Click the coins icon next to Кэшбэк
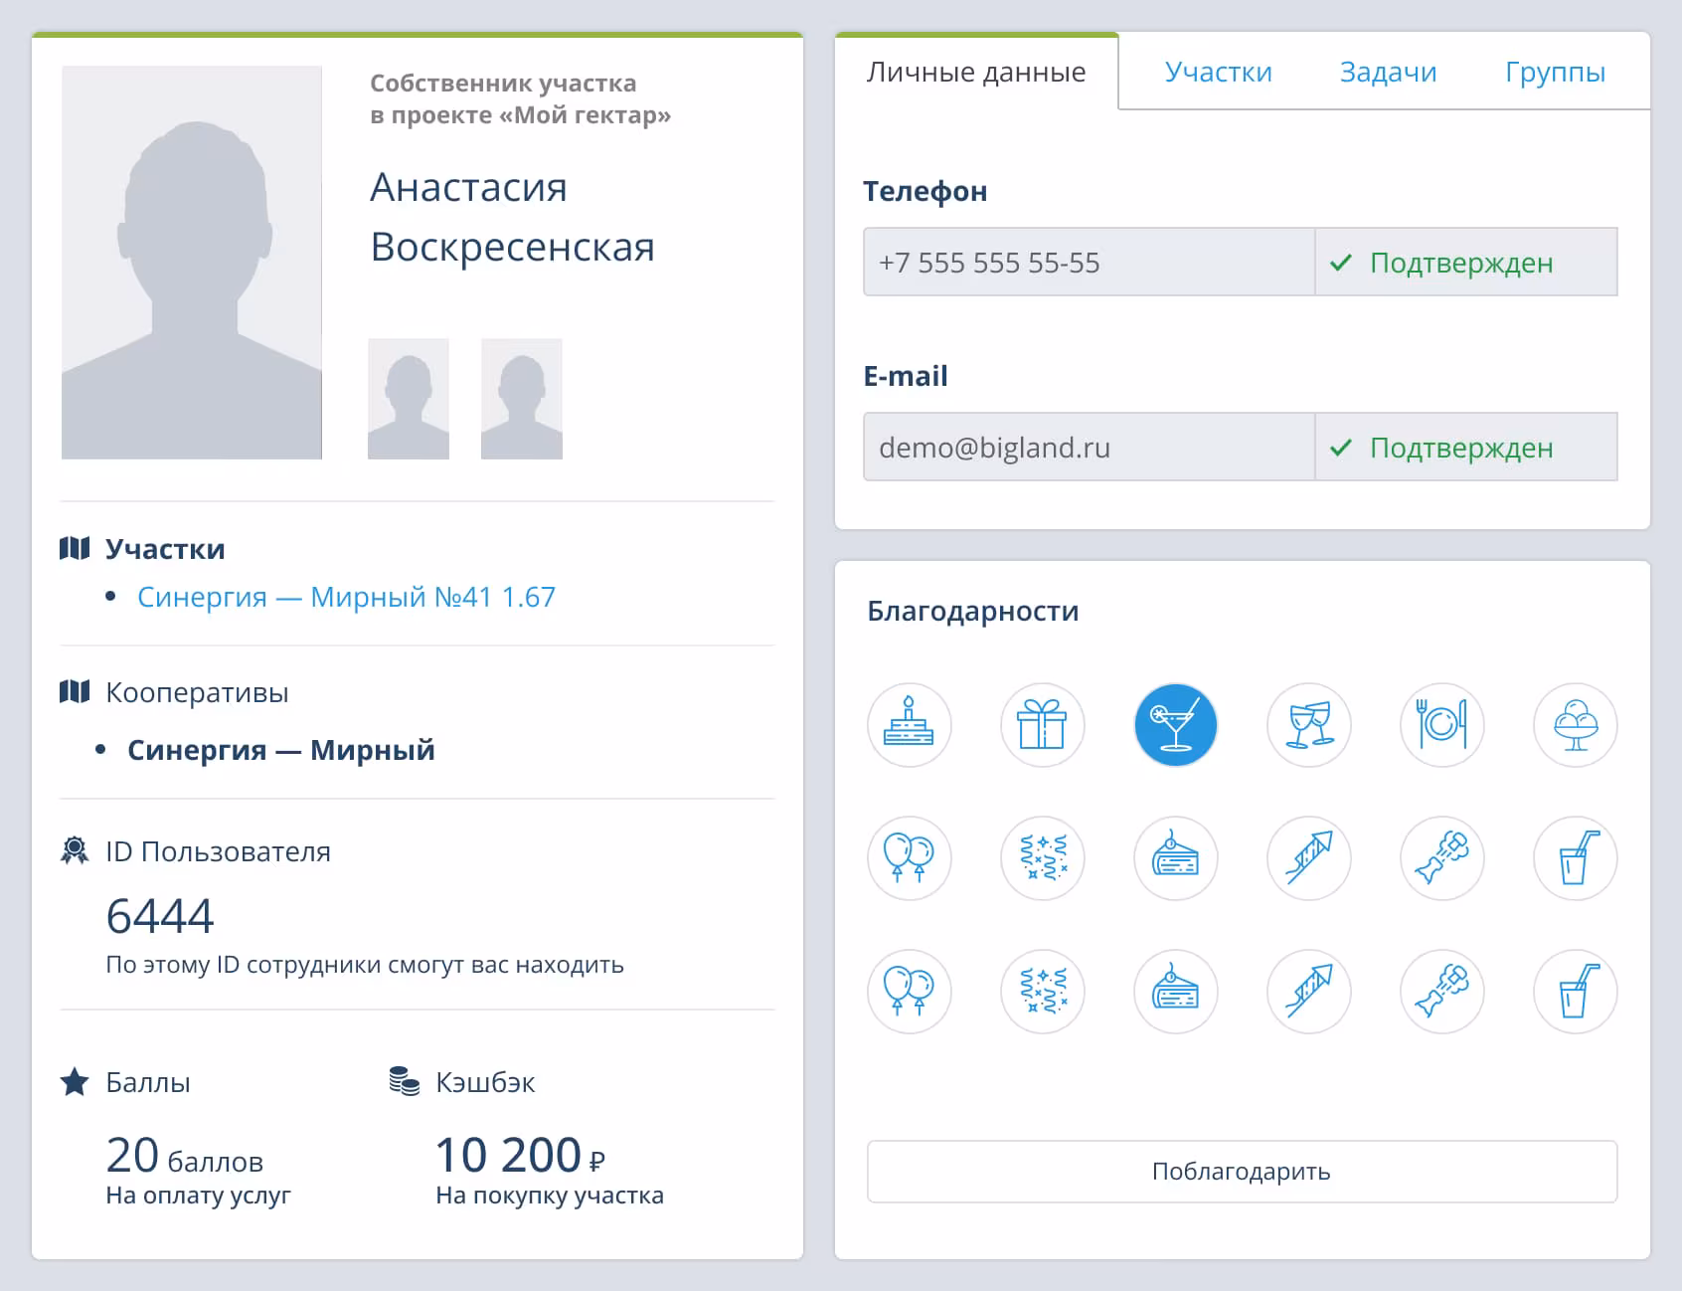The width and height of the screenshot is (1682, 1291). pos(404,1081)
